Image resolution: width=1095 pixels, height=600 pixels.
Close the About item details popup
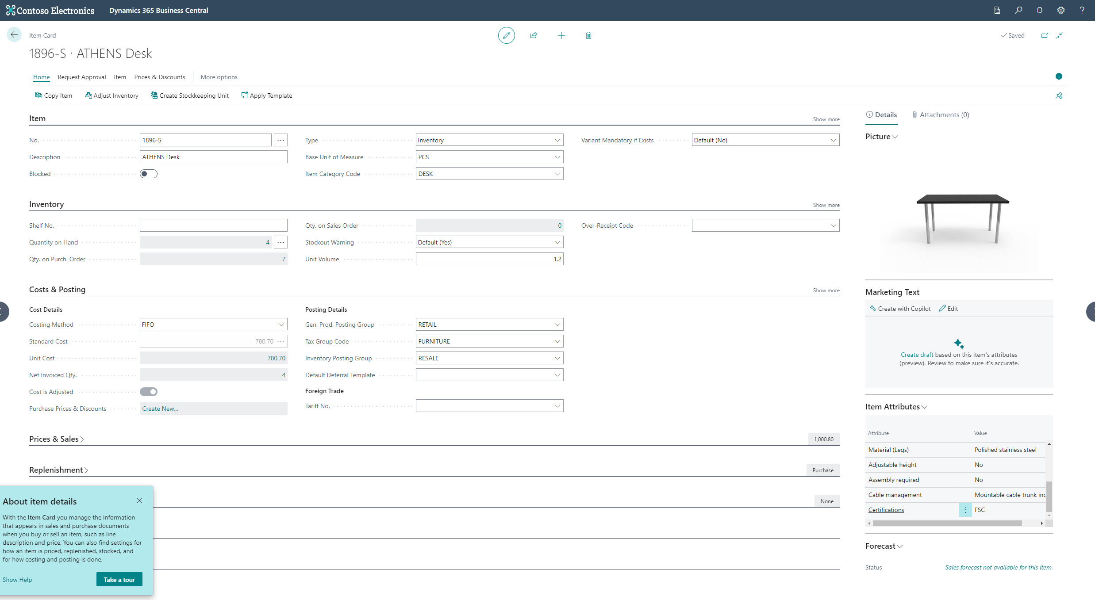coord(139,501)
